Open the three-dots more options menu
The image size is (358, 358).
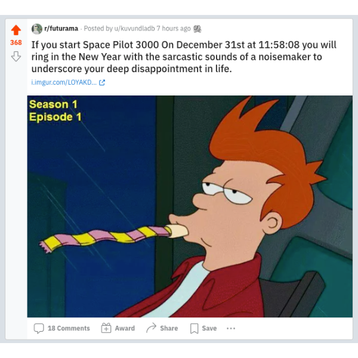(x=231, y=328)
